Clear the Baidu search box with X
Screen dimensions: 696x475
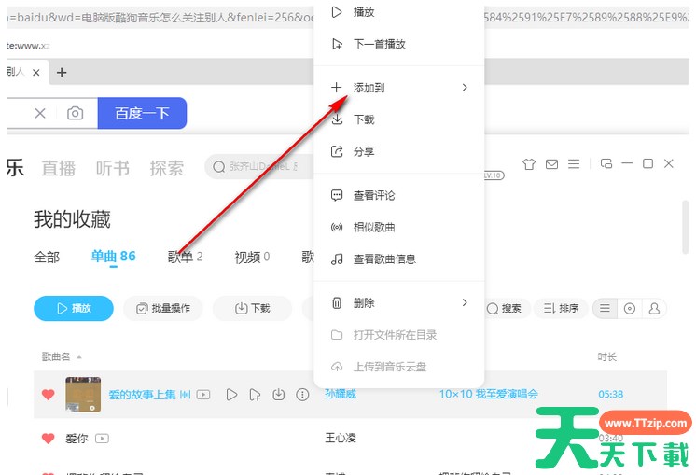pos(40,113)
